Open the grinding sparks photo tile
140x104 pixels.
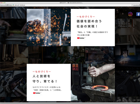click(x=49, y=27)
